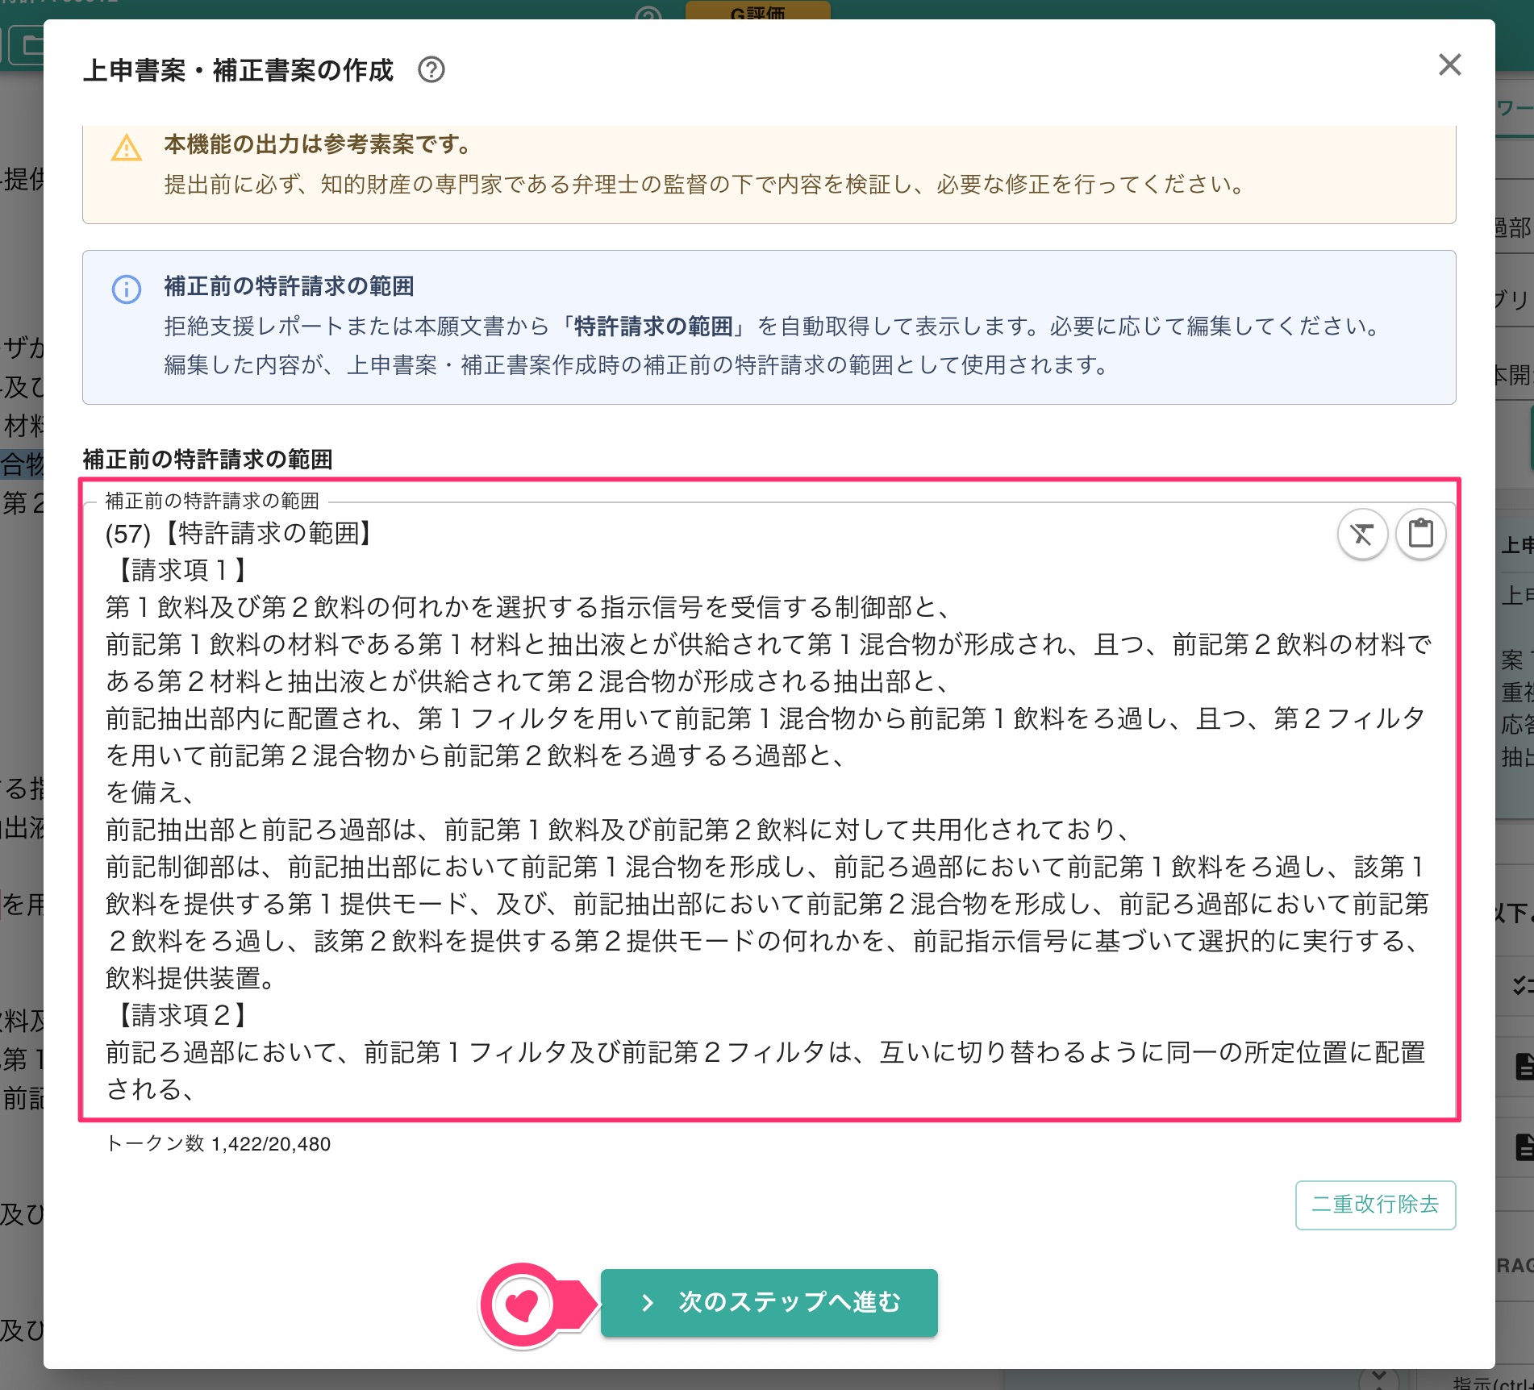Paste from clipboard icon in claims box

(x=1420, y=534)
